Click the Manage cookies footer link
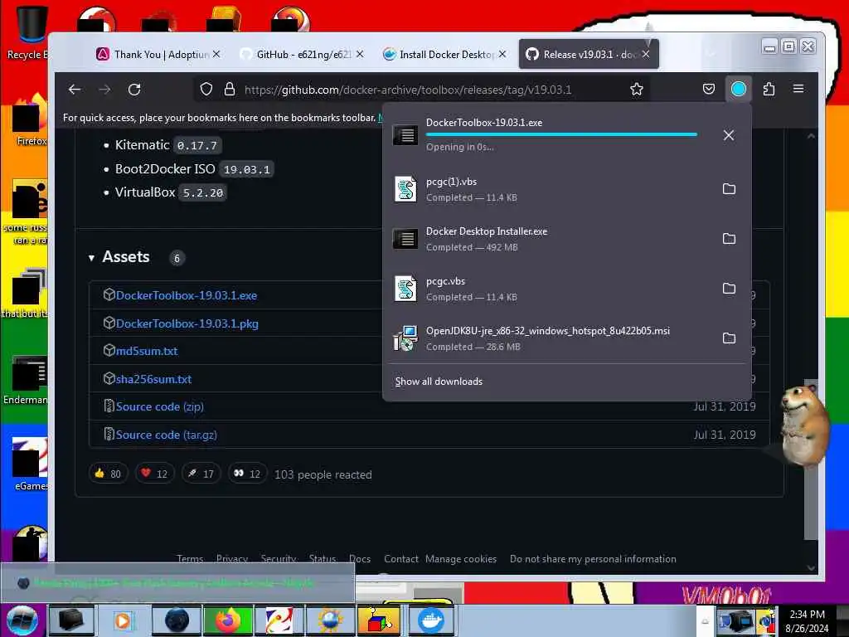849x637 pixels. 461,559
